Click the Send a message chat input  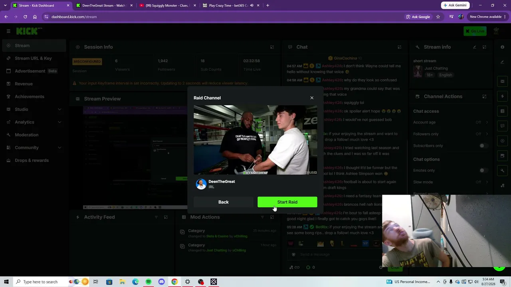[x=335, y=254]
